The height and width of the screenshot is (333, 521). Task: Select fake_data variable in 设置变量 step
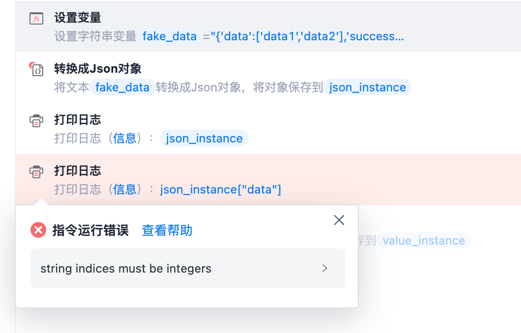click(x=170, y=36)
